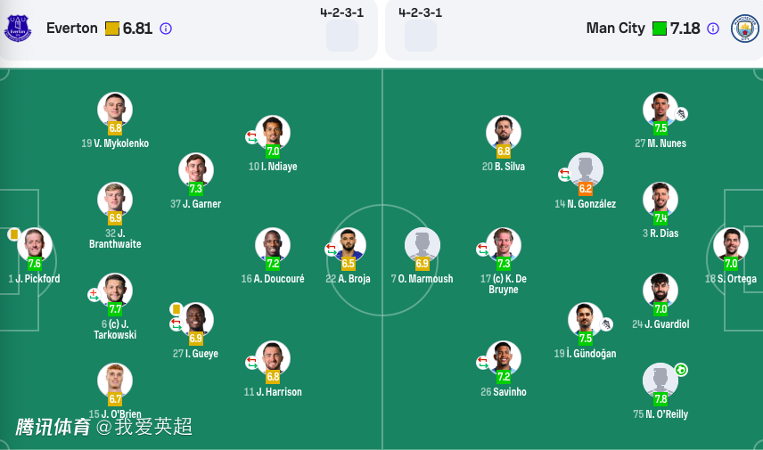Screen dimensions: 763x450
Task: Select the Man City team name
Action: click(615, 29)
